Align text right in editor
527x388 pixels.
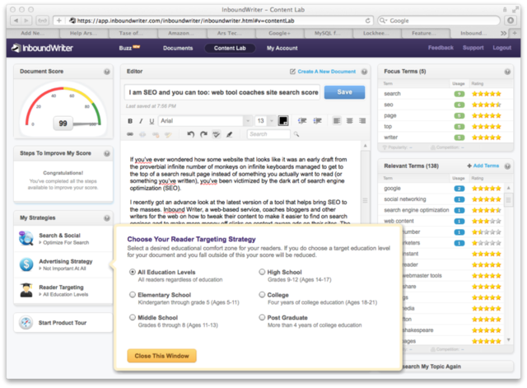click(x=362, y=121)
